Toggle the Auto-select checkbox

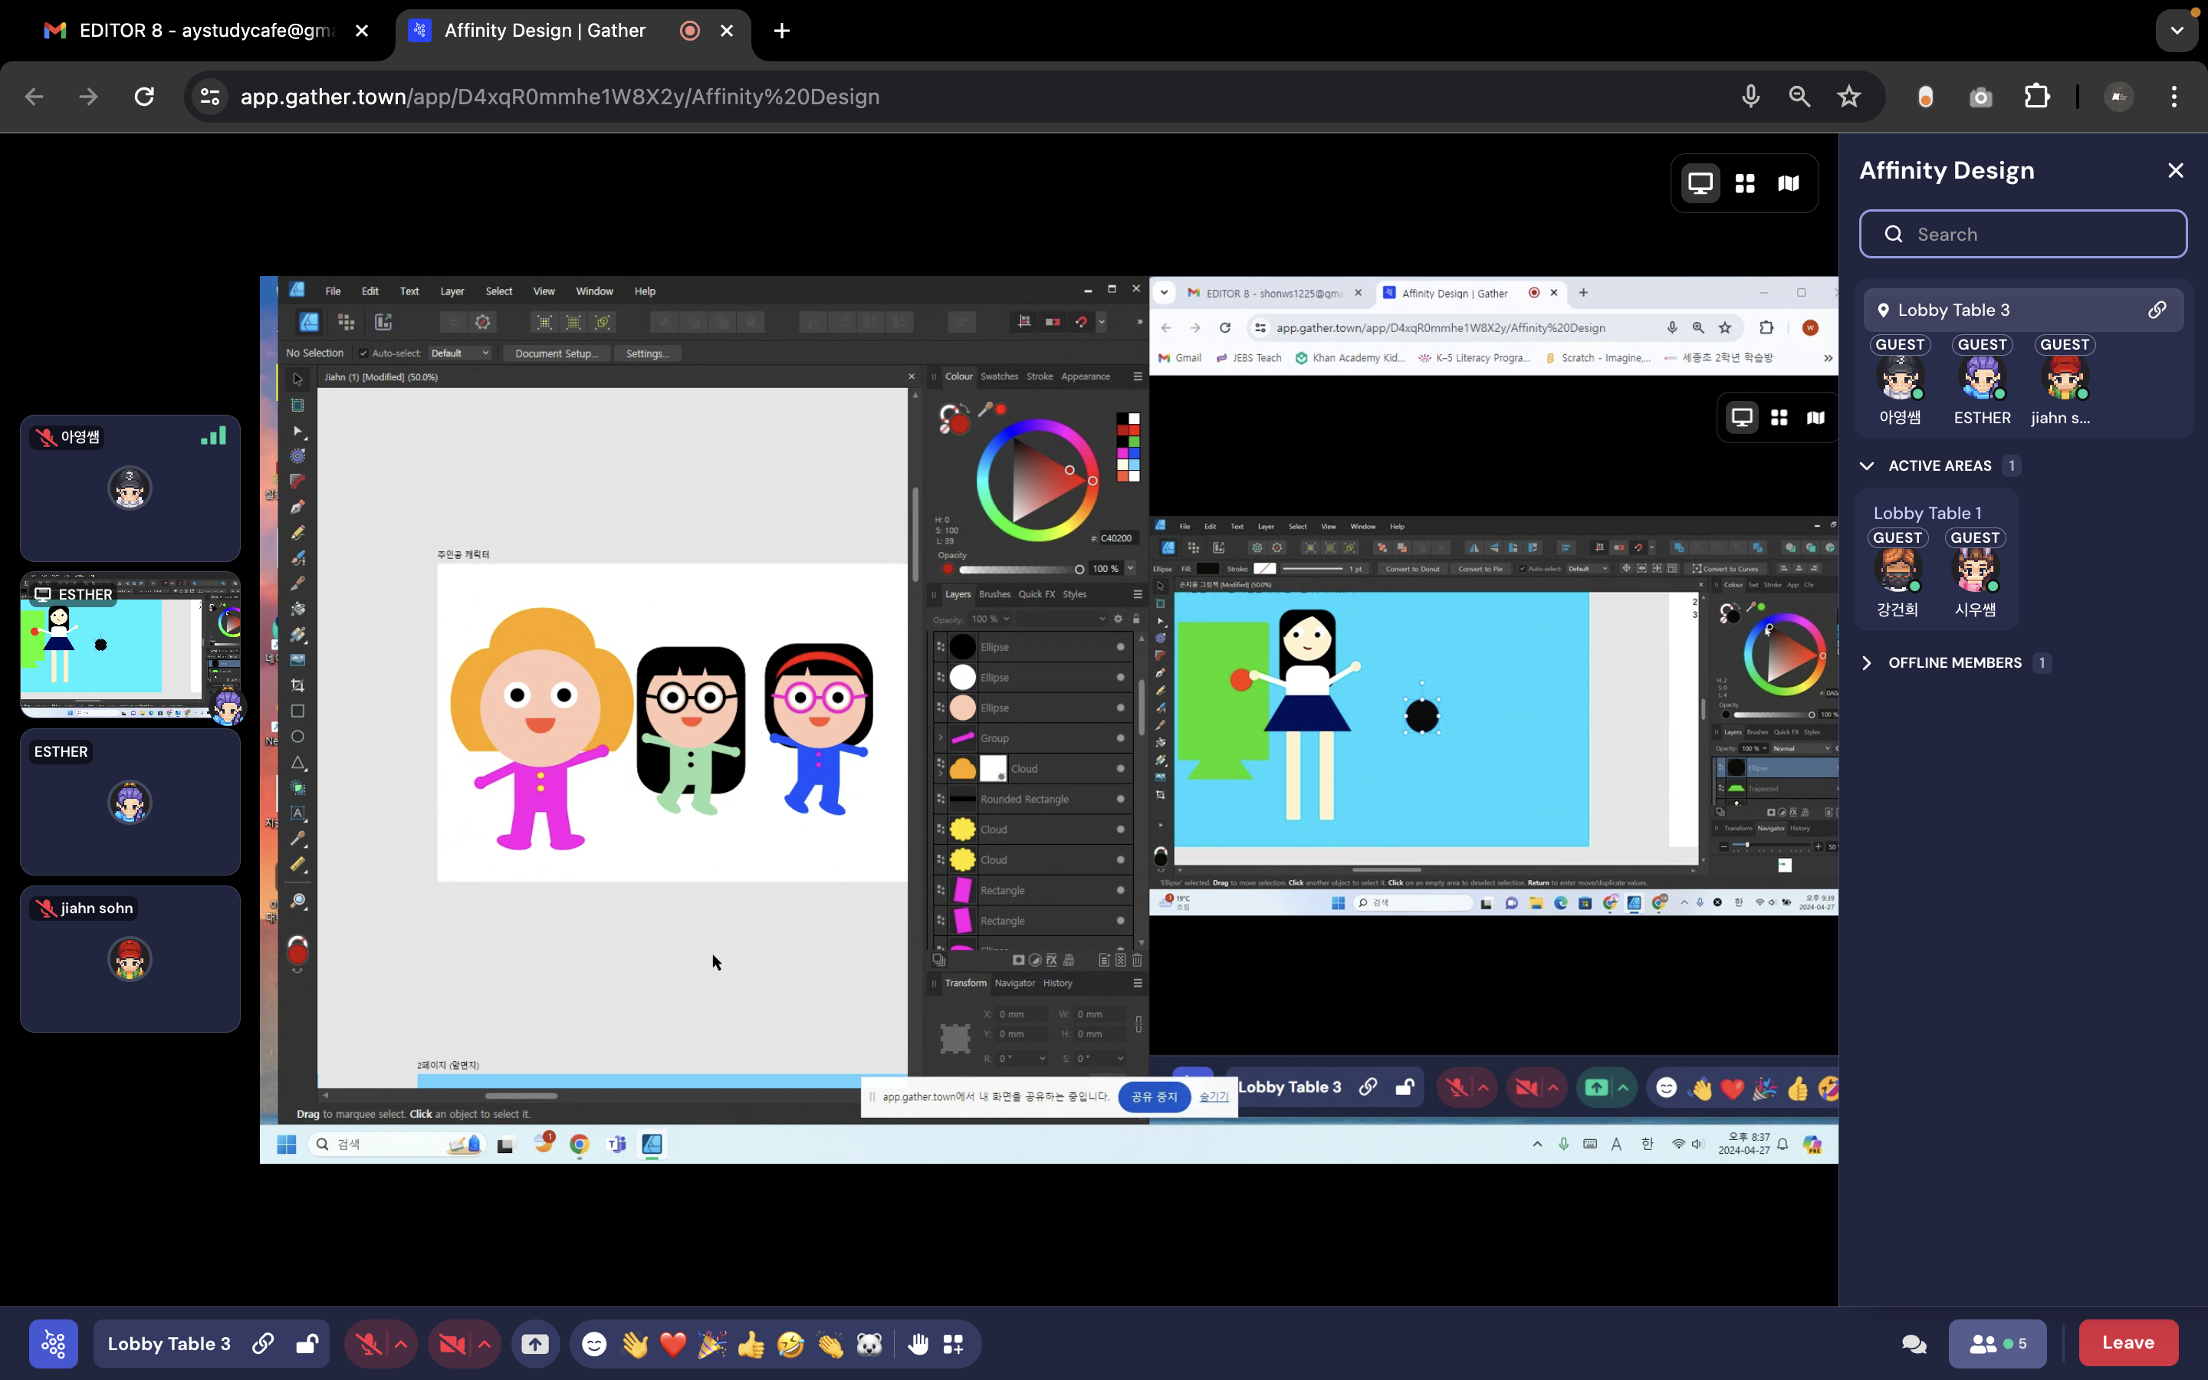(363, 353)
